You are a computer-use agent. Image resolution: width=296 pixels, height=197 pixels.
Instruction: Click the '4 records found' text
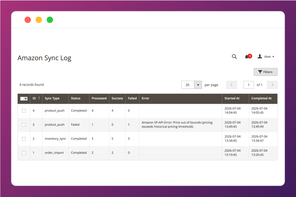[31, 85]
